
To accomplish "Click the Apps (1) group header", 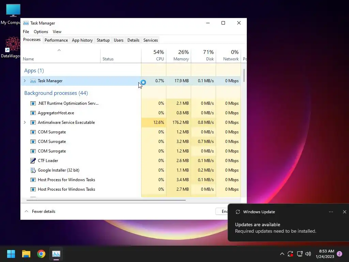I will (x=34, y=71).
